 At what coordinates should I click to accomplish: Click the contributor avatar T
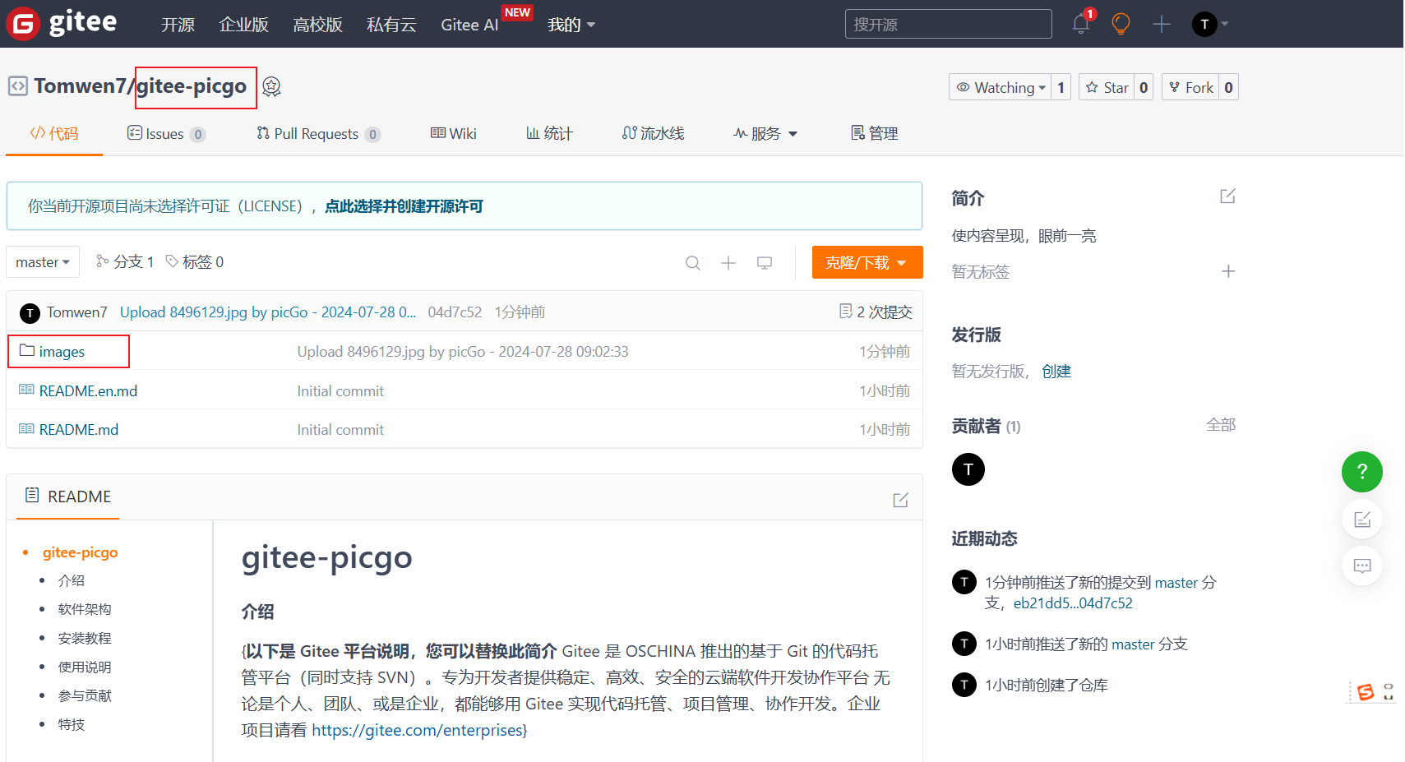coord(968,469)
